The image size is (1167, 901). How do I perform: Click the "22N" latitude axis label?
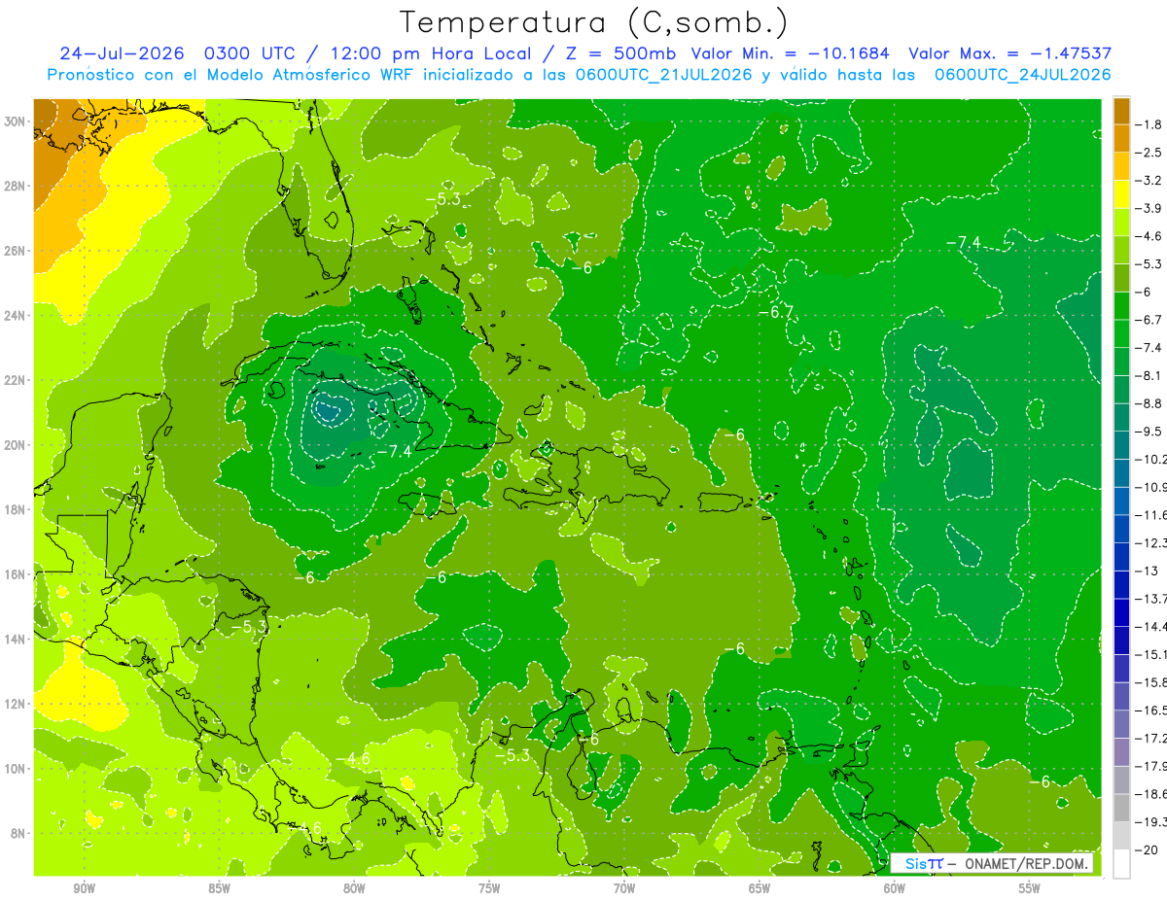[x=16, y=380]
